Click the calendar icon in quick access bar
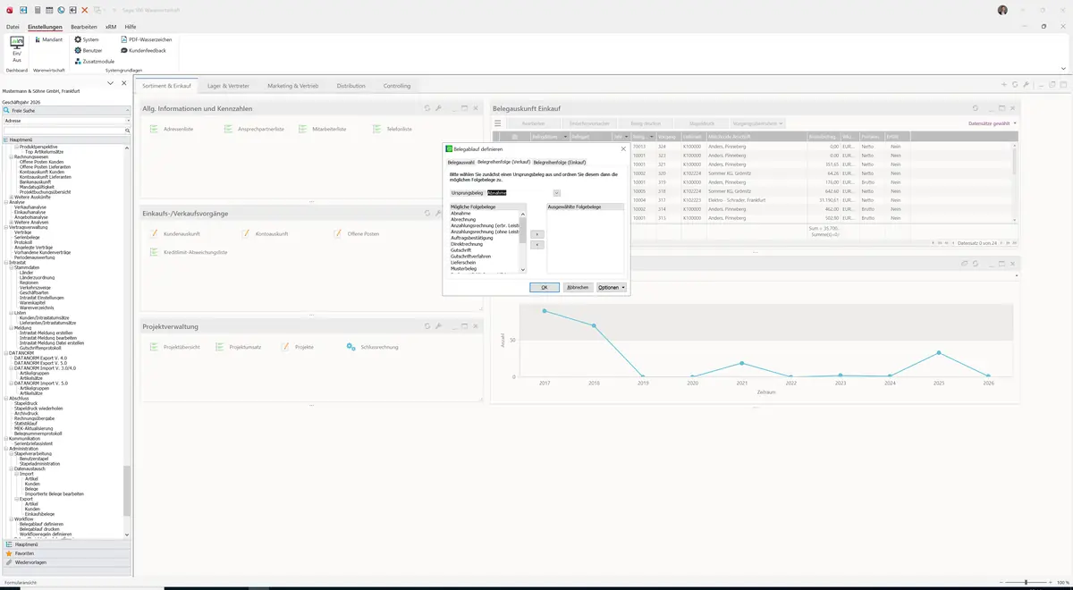 coord(48,10)
